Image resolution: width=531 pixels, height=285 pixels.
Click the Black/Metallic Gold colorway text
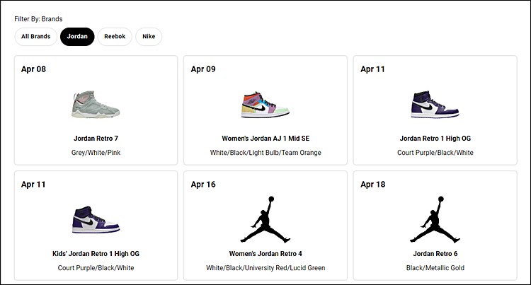tap(435, 268)
